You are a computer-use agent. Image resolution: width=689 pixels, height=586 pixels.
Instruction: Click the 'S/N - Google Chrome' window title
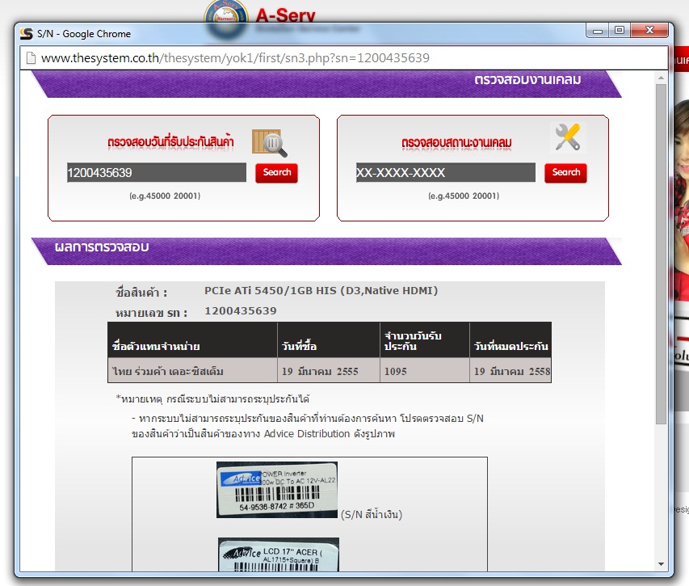coord(84,34)
